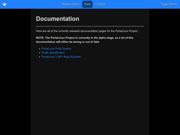Toggle theme in the header
Image resolution: width=180 pixels, height=135 pixels.
(x=169, y=4)
